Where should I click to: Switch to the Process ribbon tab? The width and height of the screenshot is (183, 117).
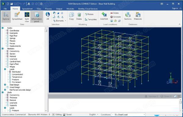click(48, 9)
